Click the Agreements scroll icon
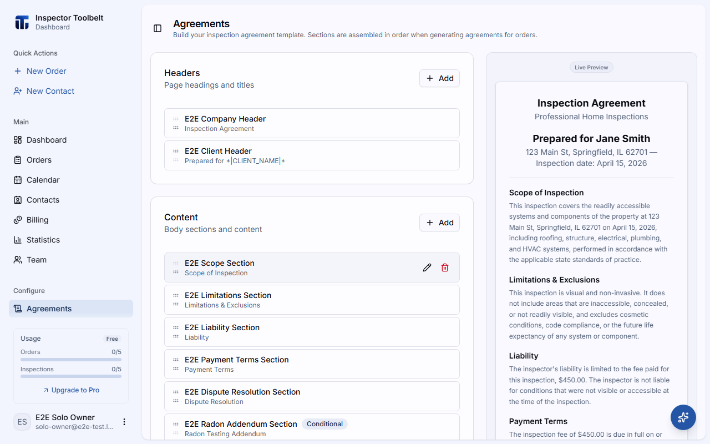Viewport: 710px width, 444px height. point(18,309)
